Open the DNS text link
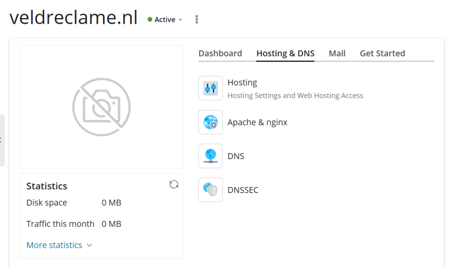 [236, 156]
